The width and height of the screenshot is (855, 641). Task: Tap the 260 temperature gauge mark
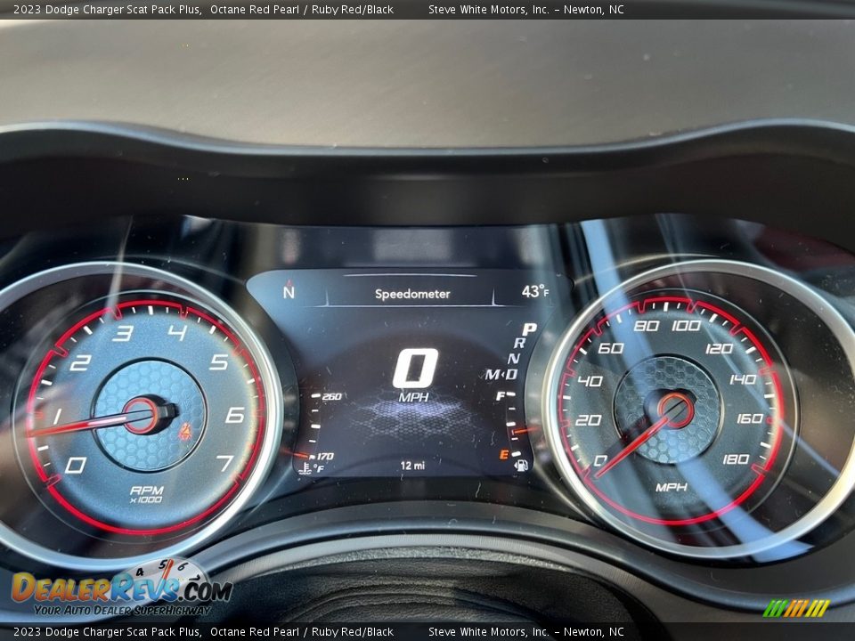pyautogui.click(x=331, y=396)
